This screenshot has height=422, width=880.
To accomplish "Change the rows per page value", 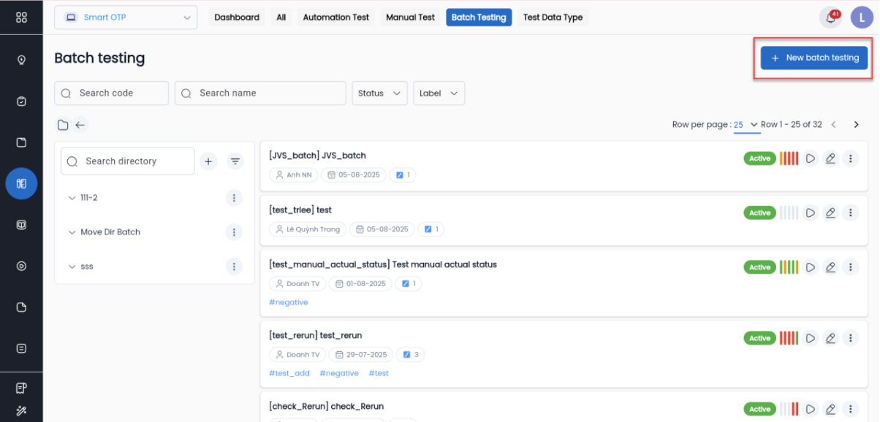I will pyautogui.click(x=746, y=125).
